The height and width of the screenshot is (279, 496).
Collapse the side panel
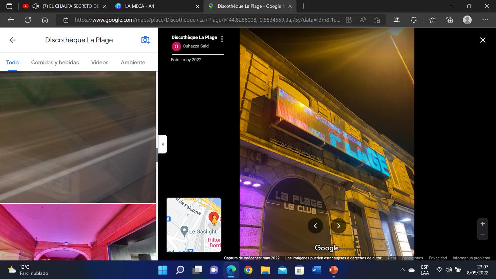tap(162, 144)
